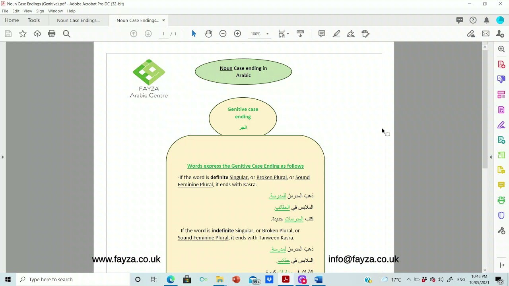This screenshot has width=509, height=286.
Task: Zoom out with the minus button
Action: [x=223, y=34]
